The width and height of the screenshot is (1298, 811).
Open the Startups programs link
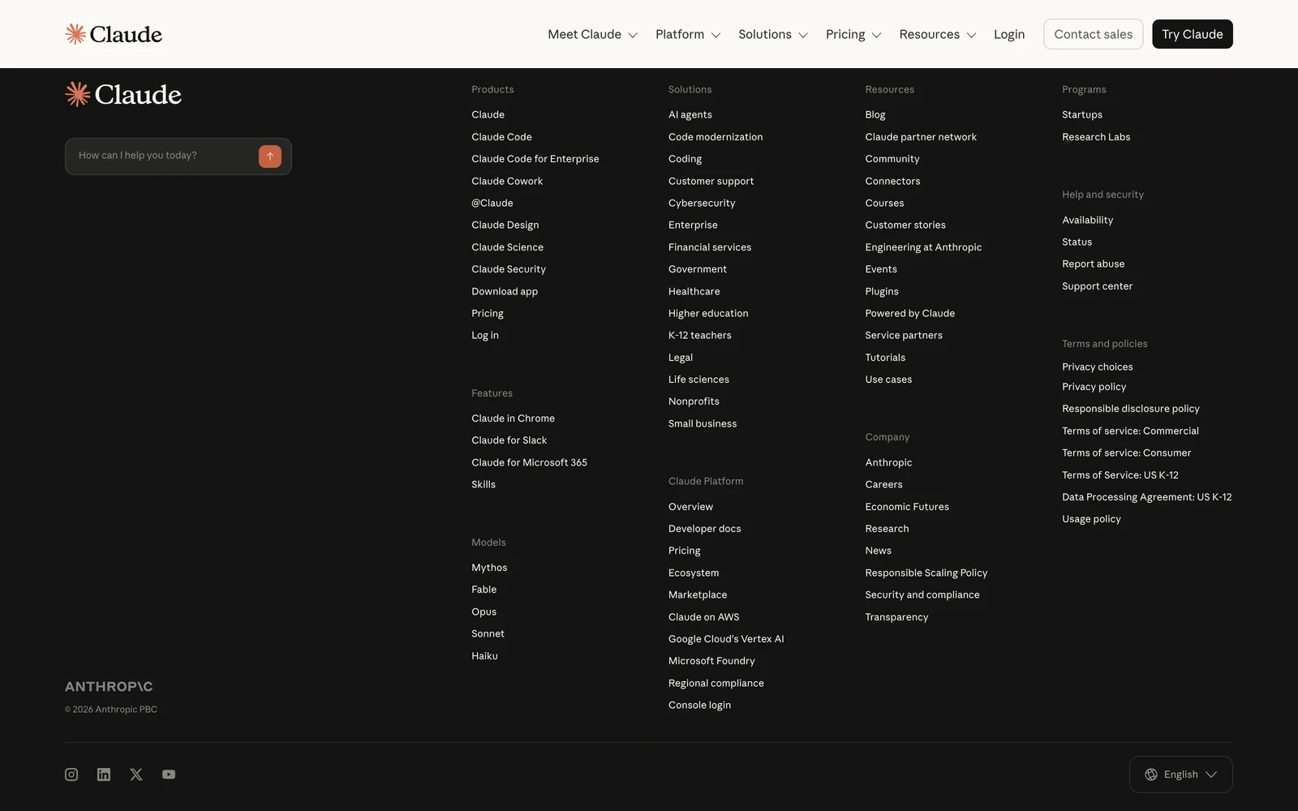[x=1082, y=115]
